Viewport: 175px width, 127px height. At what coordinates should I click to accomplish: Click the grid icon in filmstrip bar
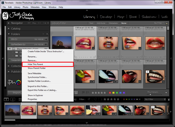click(x=20, y=99)
